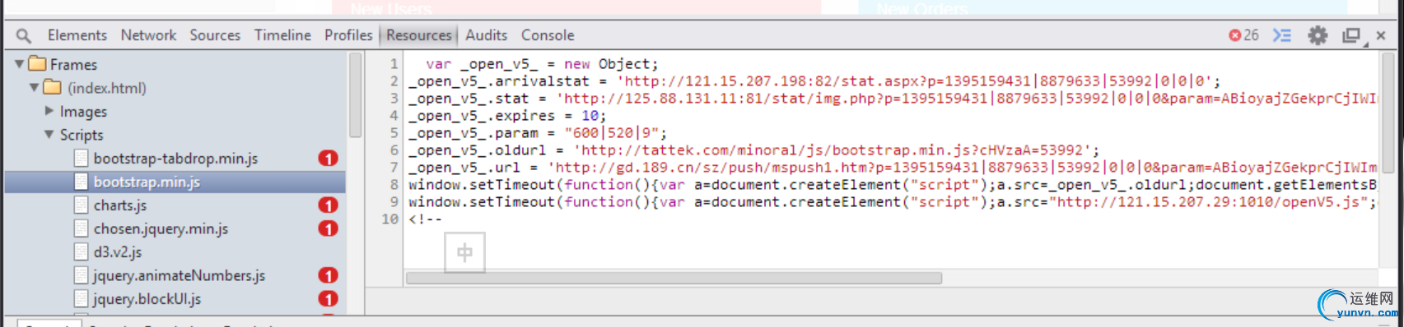
Task: Switch to the Console tab
Action: (548, 35)
